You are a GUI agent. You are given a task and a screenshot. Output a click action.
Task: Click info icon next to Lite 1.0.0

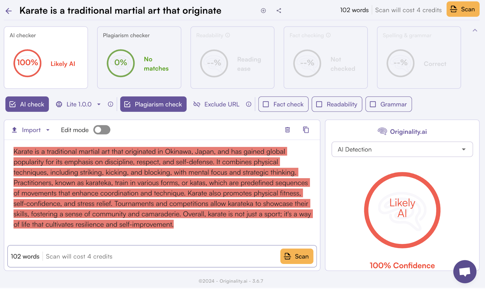(x=111, y=104)
